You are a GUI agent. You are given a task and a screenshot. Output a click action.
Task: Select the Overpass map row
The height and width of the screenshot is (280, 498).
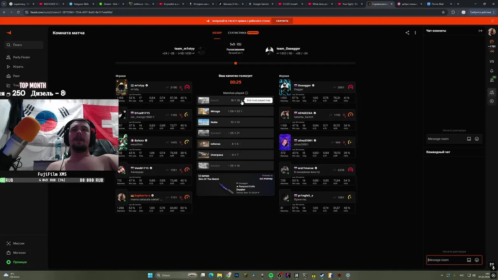[x=235, y=155]
